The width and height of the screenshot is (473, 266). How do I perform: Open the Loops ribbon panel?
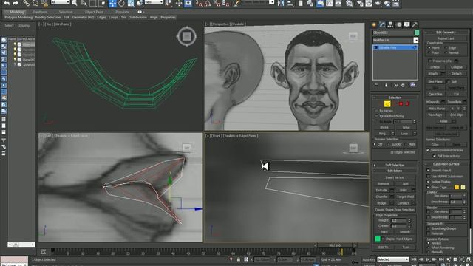pyautogui.click(x=113, y=18)
